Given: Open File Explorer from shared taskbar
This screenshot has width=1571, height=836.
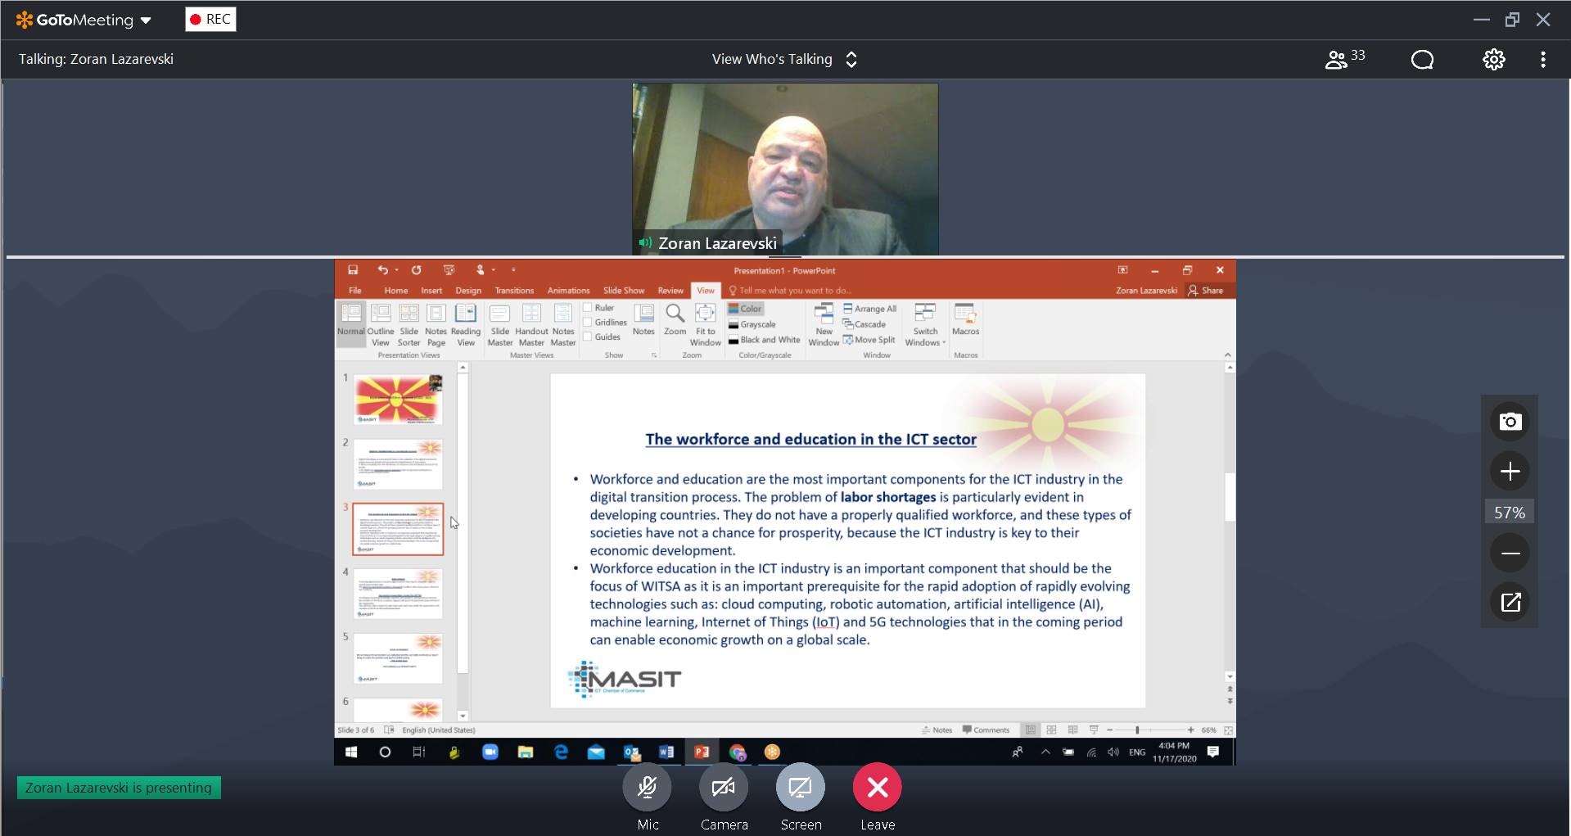Looking at the screenshot, I should [x=525, y=752].
